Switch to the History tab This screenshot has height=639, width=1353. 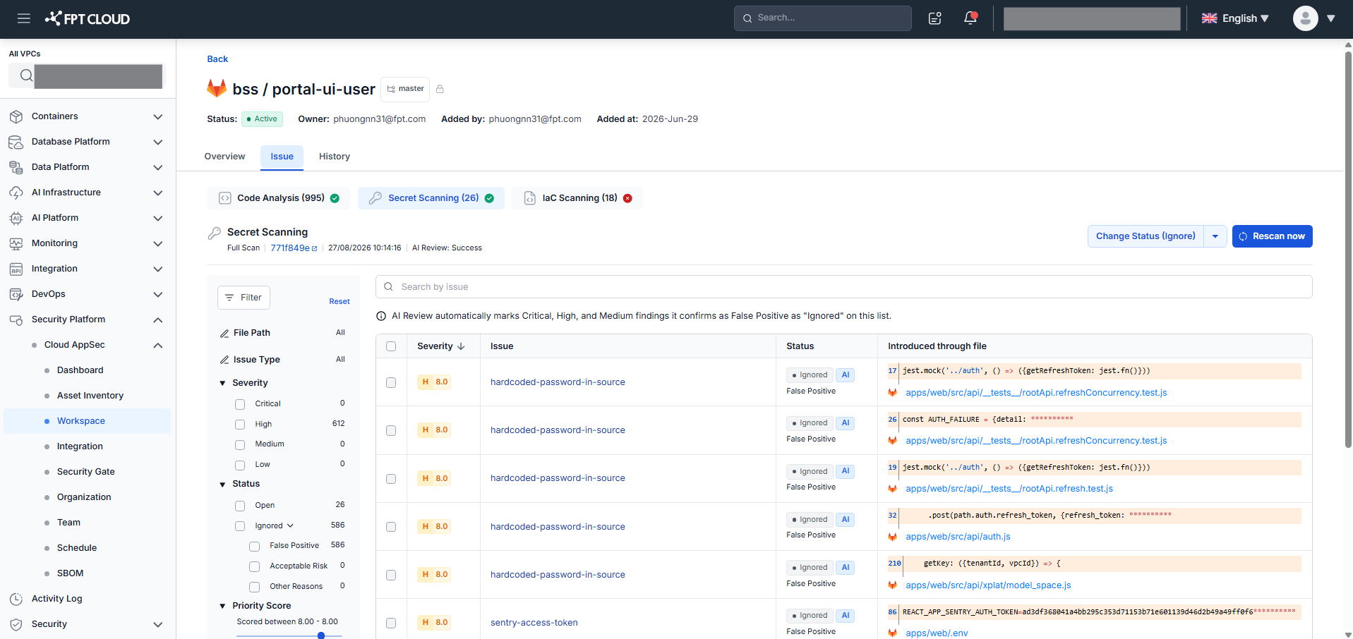[x=335, y=157]
